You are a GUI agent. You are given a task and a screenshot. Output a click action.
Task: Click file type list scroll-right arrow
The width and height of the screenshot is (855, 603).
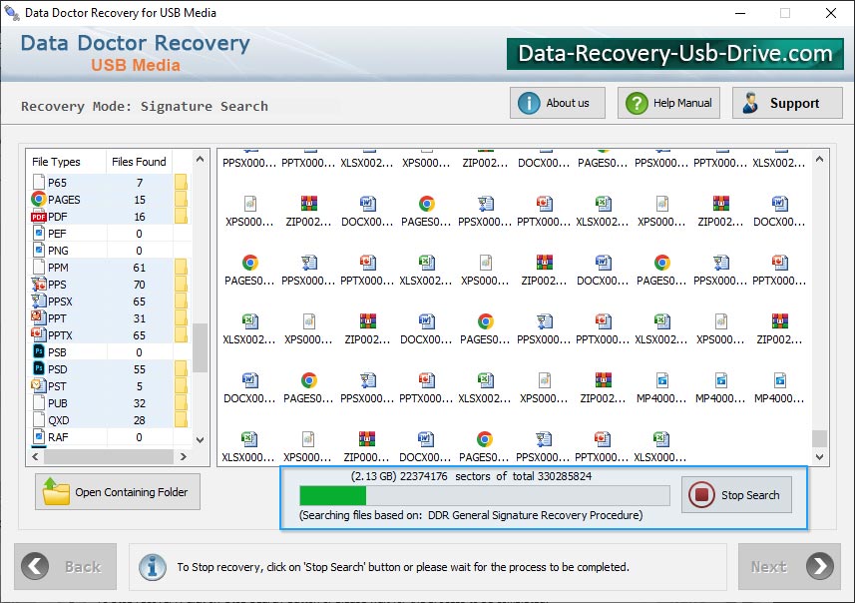(184, 456)
